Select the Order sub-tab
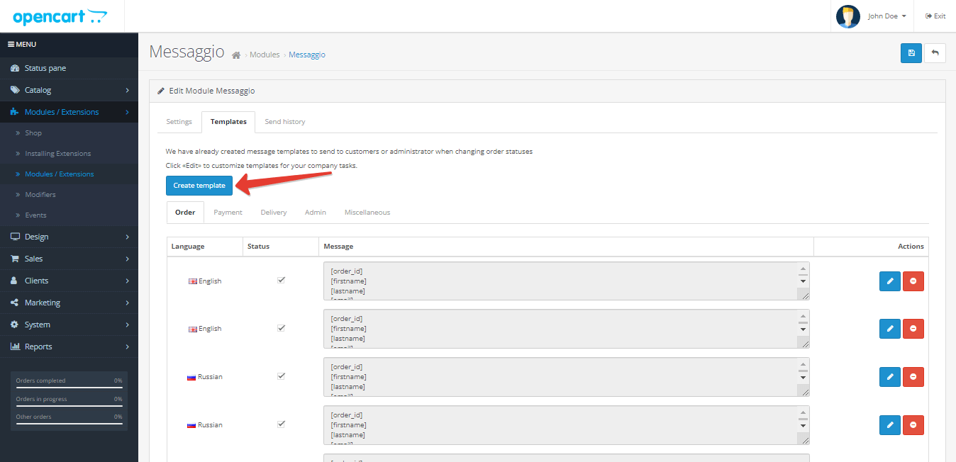 click(185, 213)
